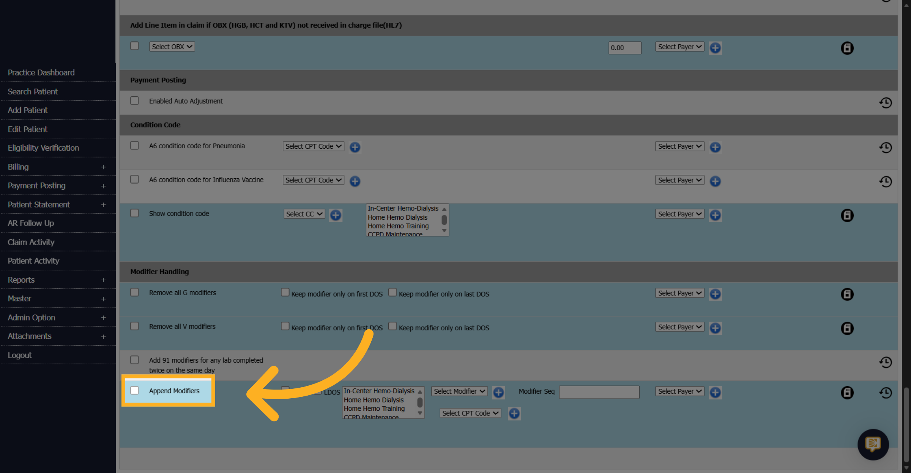Check Keep modifier only on last DOS for V modifiers
The width and height of the screenshot is (911, 473).
[x=392, y=326]
